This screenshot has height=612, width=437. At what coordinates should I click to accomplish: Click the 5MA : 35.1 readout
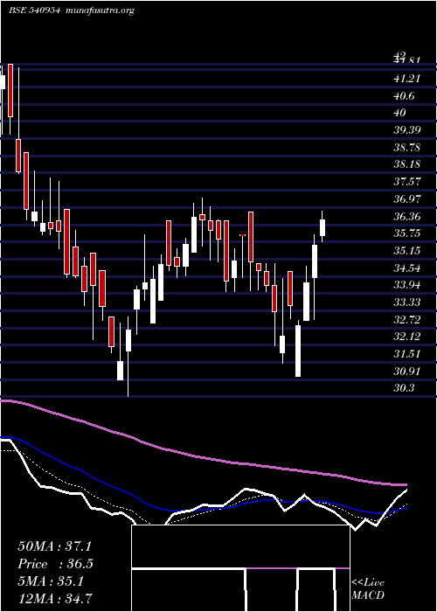pos(51,581)
